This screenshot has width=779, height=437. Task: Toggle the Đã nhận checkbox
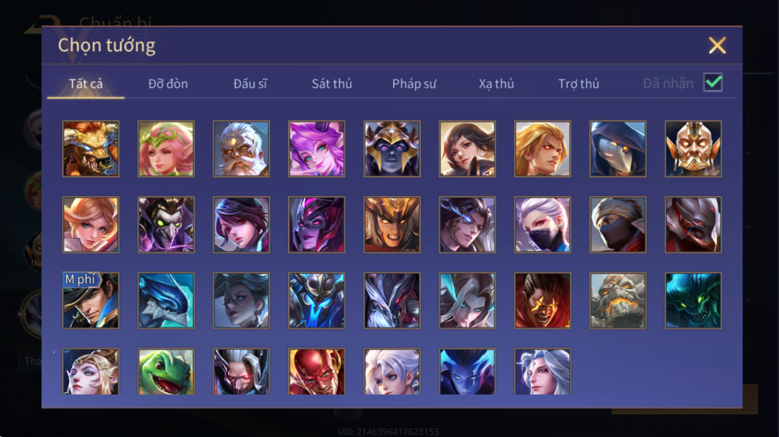pyautogui.click(x=713, y=82)
